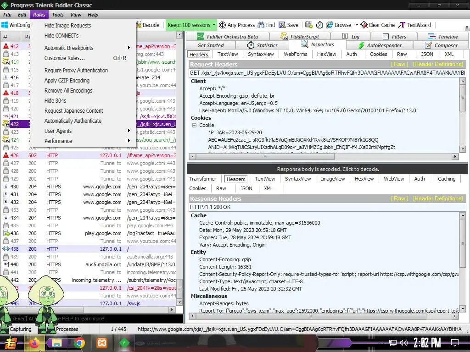The width and height of the screenshot is (470, 352).
Task: Open XAMPP from the taskbar
Action: (101, 343)
